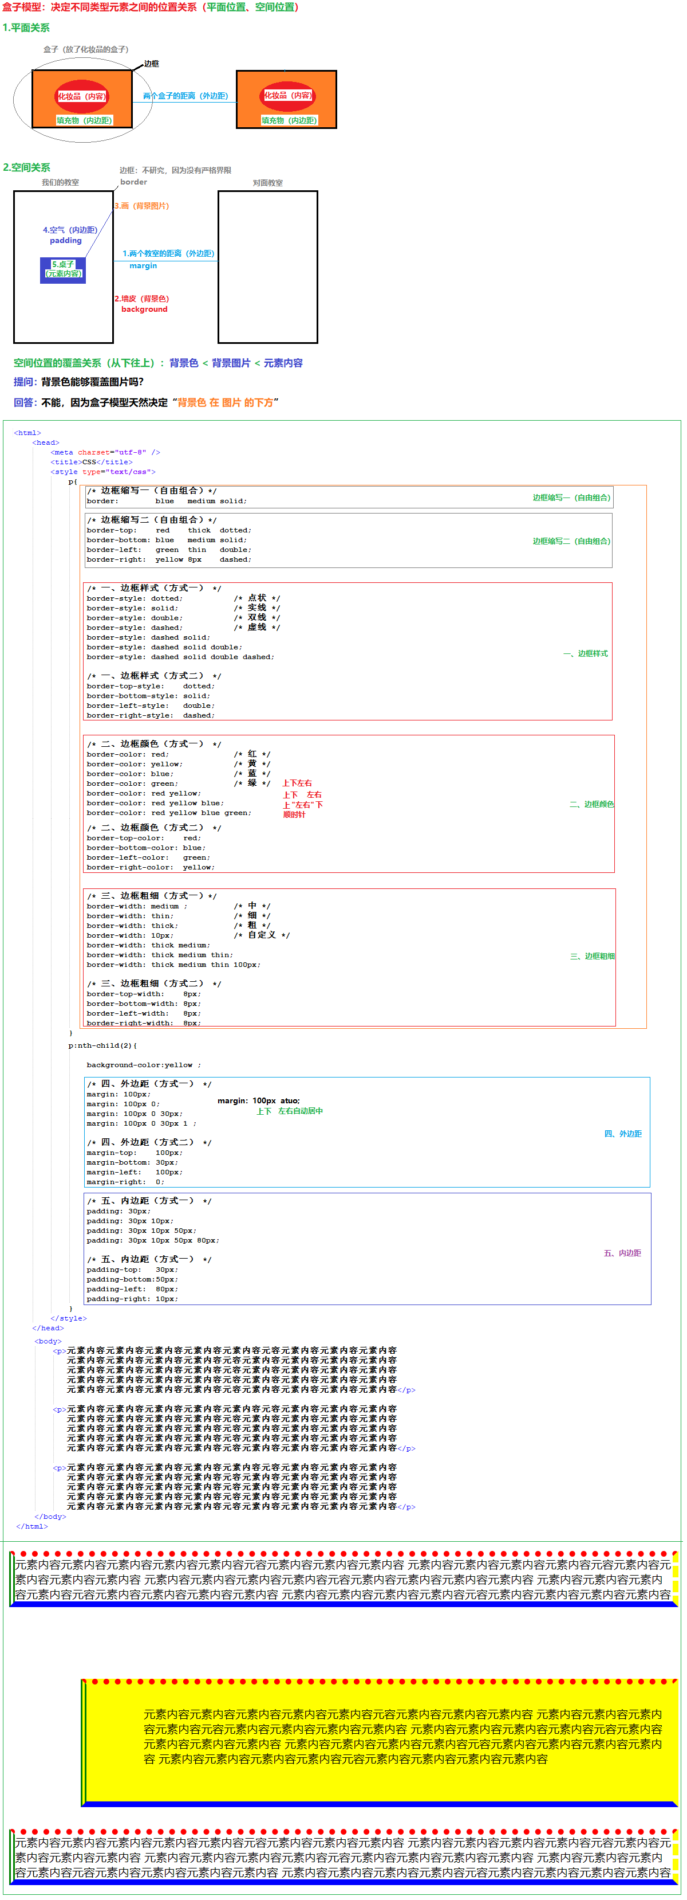Click the 五、内边距 purple annotation
Viewport: 687px width, 1900px height.
pos(622,1253)
